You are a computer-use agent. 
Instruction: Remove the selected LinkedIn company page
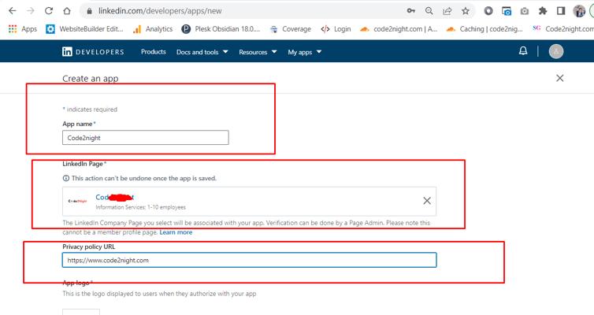click(426, 201)
